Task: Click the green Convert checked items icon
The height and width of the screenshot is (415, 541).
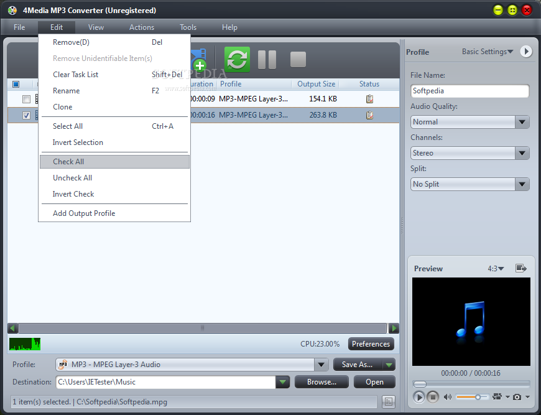Action: 237,59
